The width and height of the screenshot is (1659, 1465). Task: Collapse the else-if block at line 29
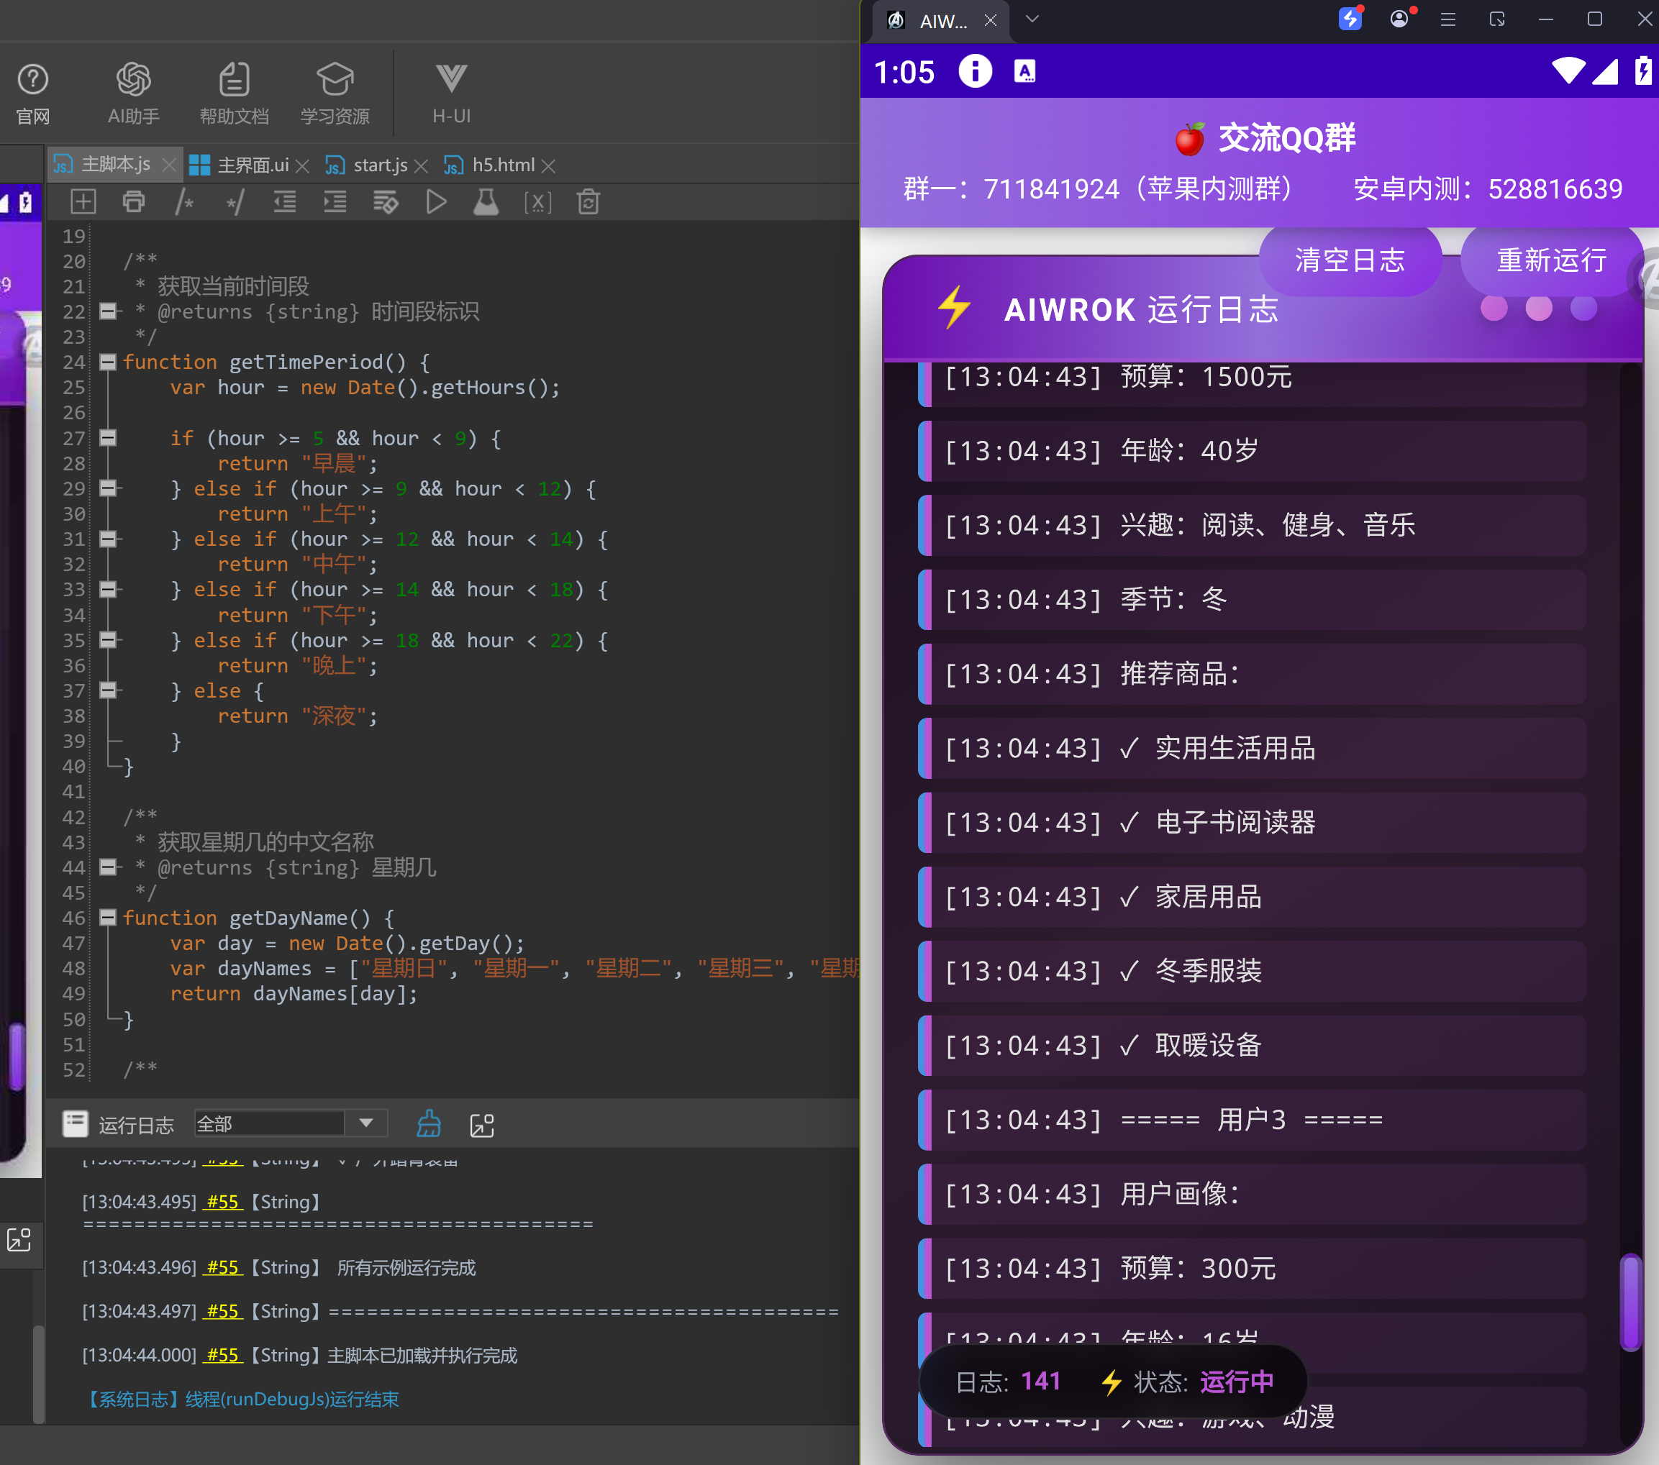pos(107,488)
